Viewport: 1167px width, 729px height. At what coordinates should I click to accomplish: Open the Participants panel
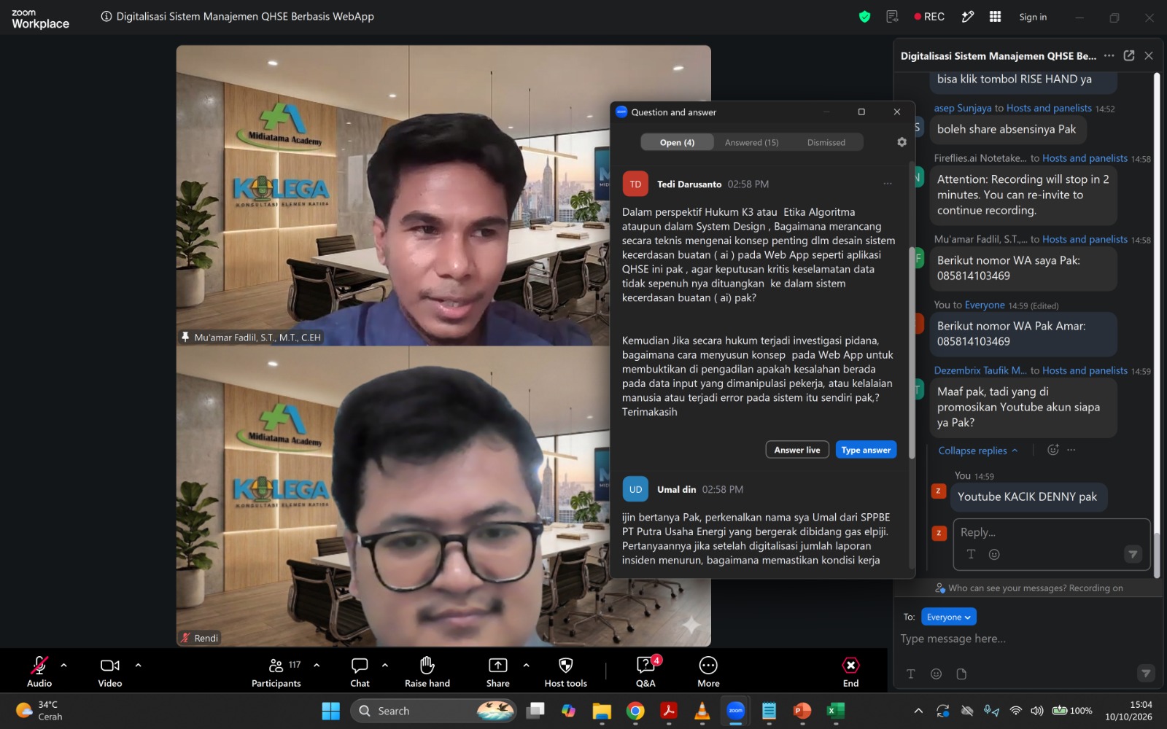276,671
